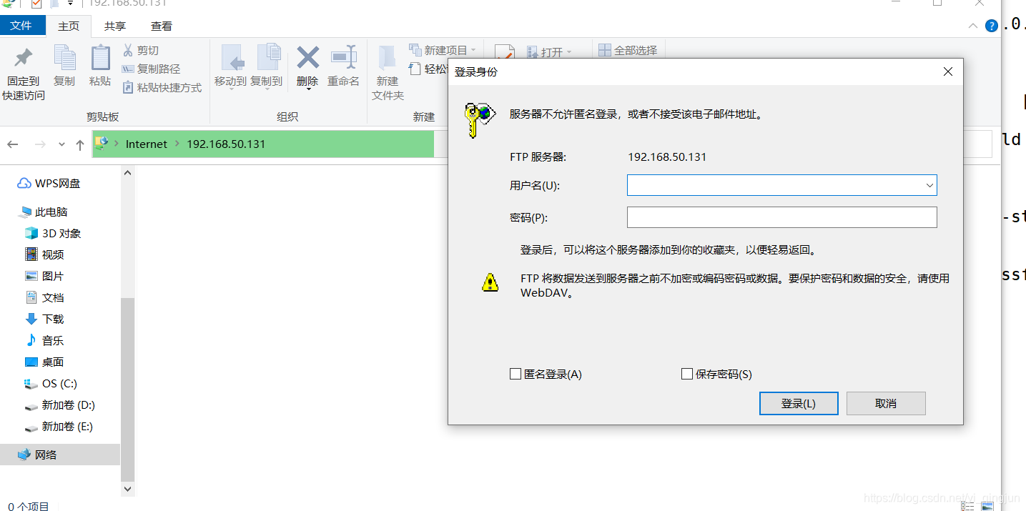Switch to large thumbnails view in status bar
The height and width of the screenshot is (511, 1026).
[989, 505]
